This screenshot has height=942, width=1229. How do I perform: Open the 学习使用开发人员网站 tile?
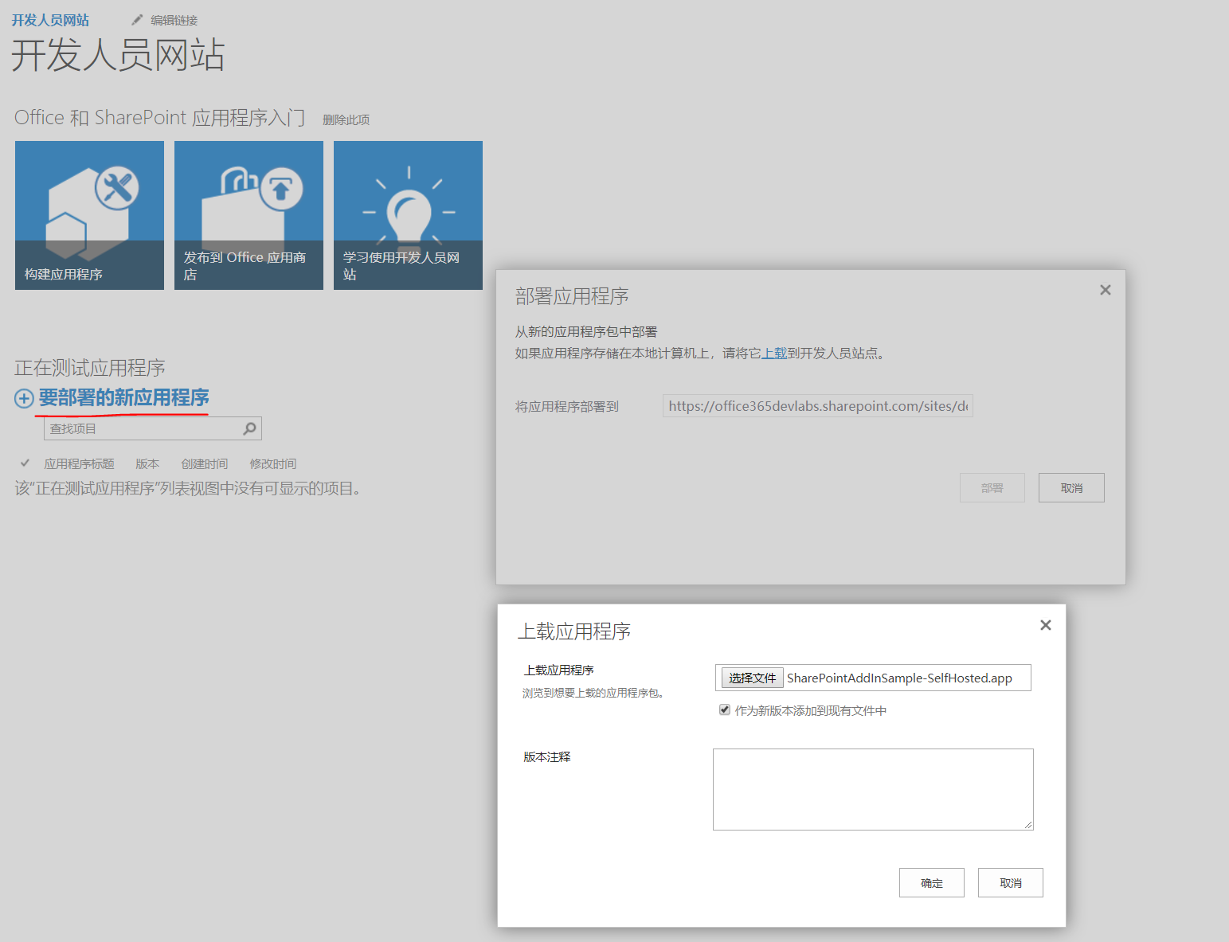point(408,215)
